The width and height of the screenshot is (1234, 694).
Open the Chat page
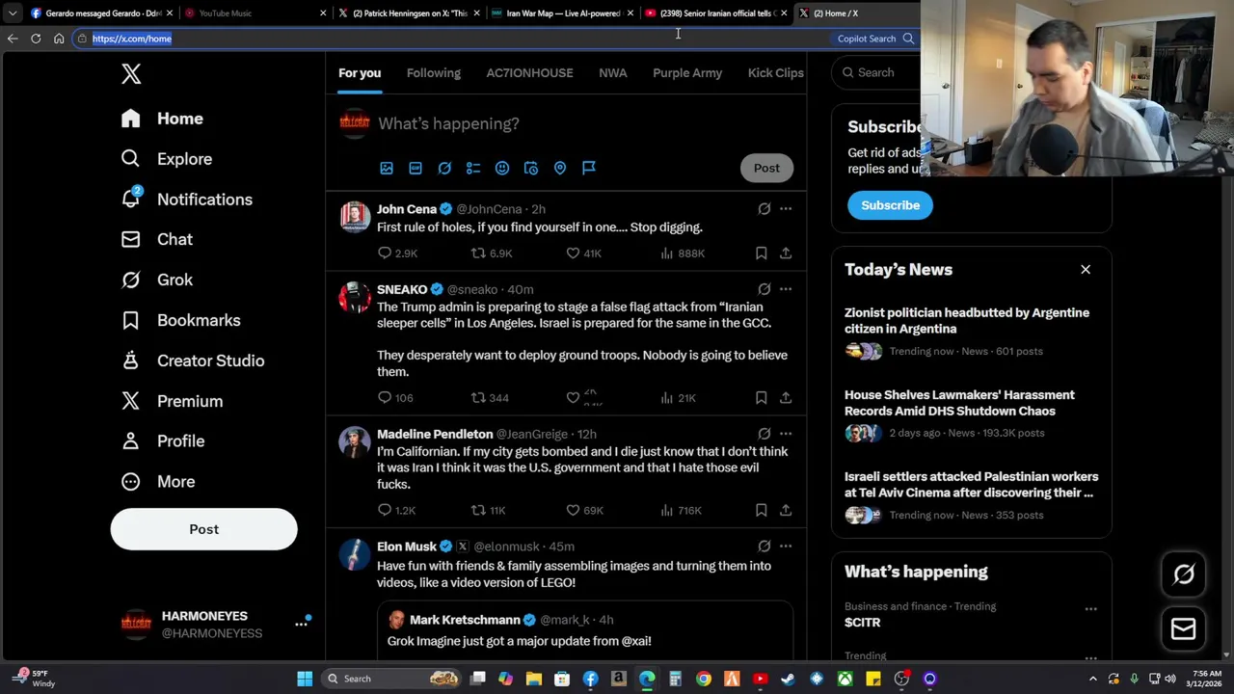[x=156, y=239]
